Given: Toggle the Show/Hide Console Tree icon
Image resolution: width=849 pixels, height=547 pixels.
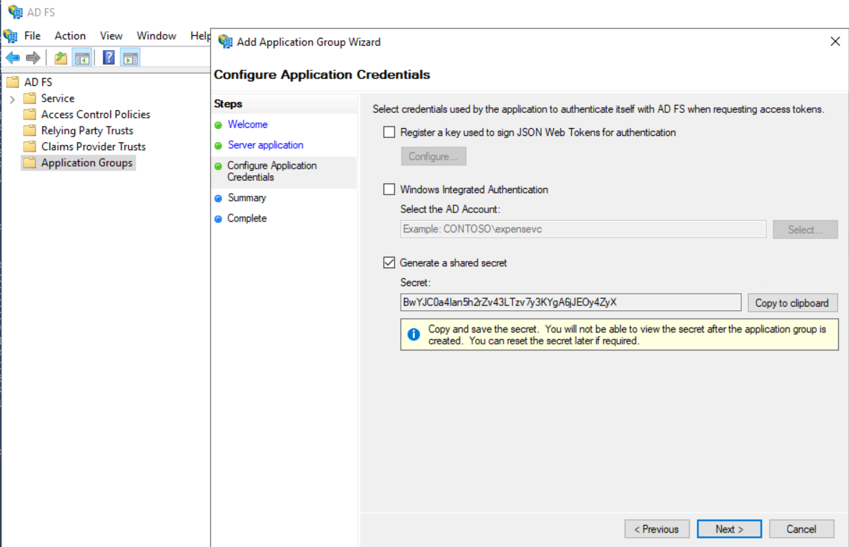Looking at the screenshot, I should coord(82,57).
